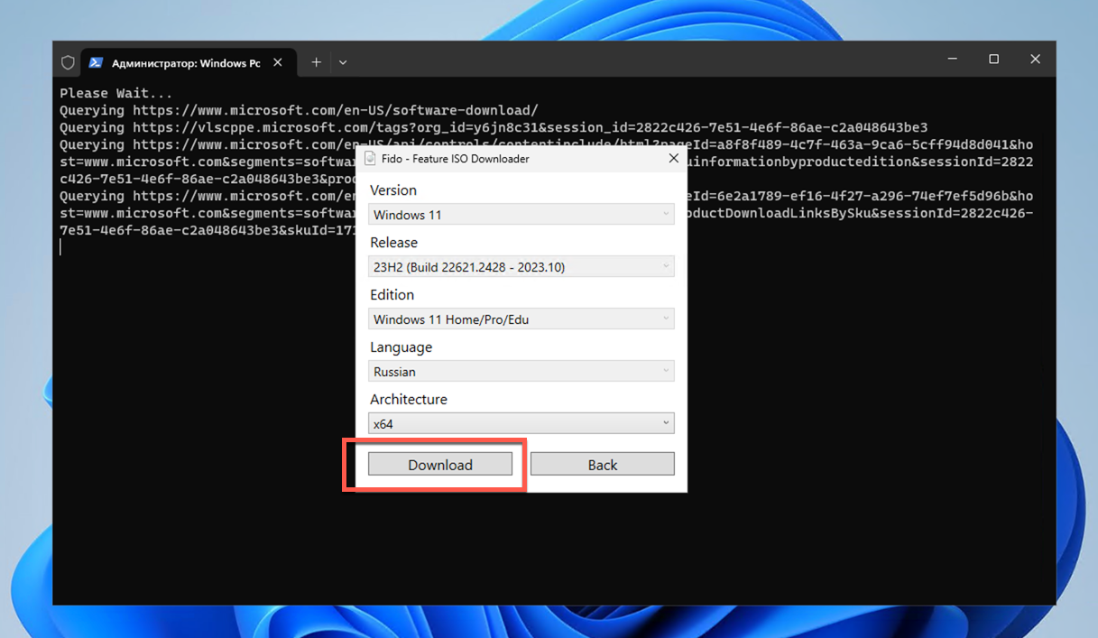Image resolution: width=1098 pixels, height=638 pixels.
Task: Open the Language dropdown showing Russian
Action: [521, 371]
